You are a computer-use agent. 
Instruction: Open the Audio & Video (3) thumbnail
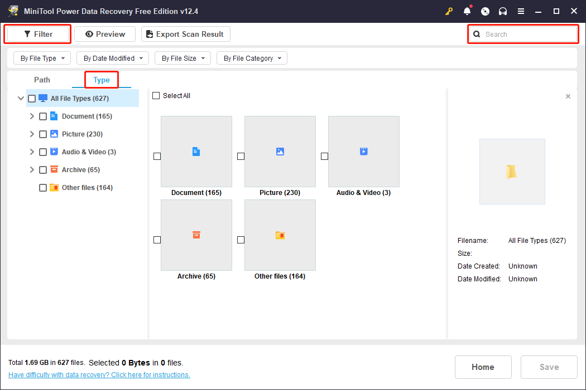(x=364, y=152)
